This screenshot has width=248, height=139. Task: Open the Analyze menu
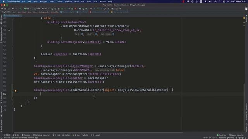pos(59,2)
